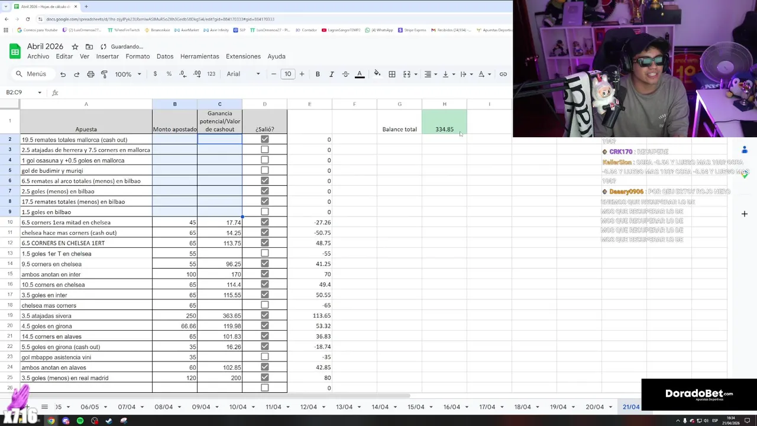Switch to the 10/04 sheet tab
757x426 pixels.
pyautogui.click(x=238, y=407)
